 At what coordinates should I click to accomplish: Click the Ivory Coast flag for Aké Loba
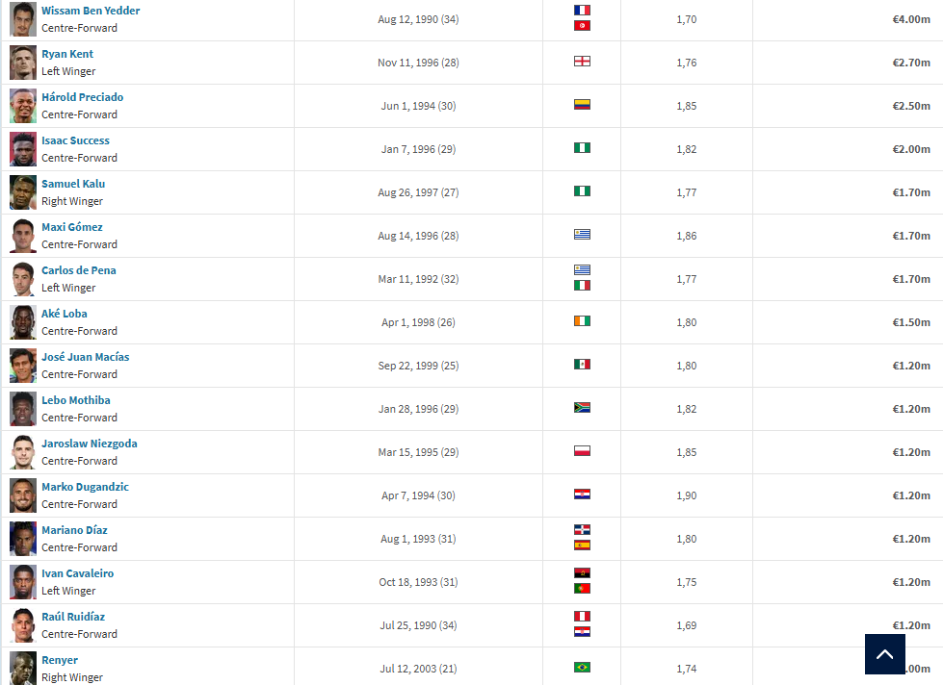pos(582,321)
